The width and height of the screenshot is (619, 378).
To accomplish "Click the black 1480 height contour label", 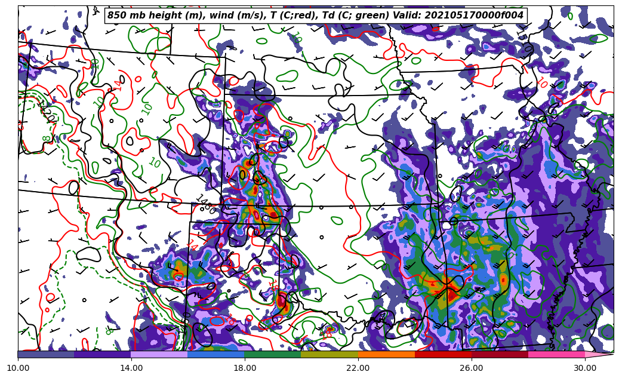I will (205, 204).
